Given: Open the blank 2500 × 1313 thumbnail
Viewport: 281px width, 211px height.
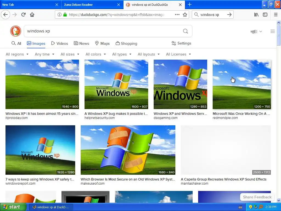Looking at the screenshot, I should click(226, 150).
